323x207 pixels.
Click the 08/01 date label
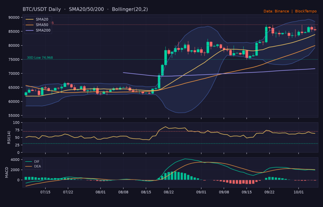point(101,192)
